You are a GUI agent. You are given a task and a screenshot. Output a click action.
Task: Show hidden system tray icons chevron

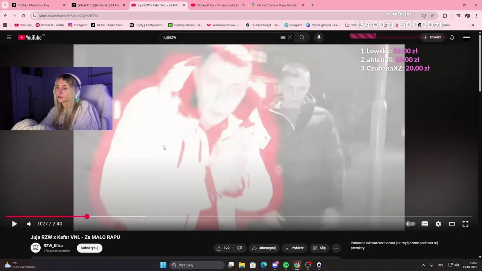(423, 265)
